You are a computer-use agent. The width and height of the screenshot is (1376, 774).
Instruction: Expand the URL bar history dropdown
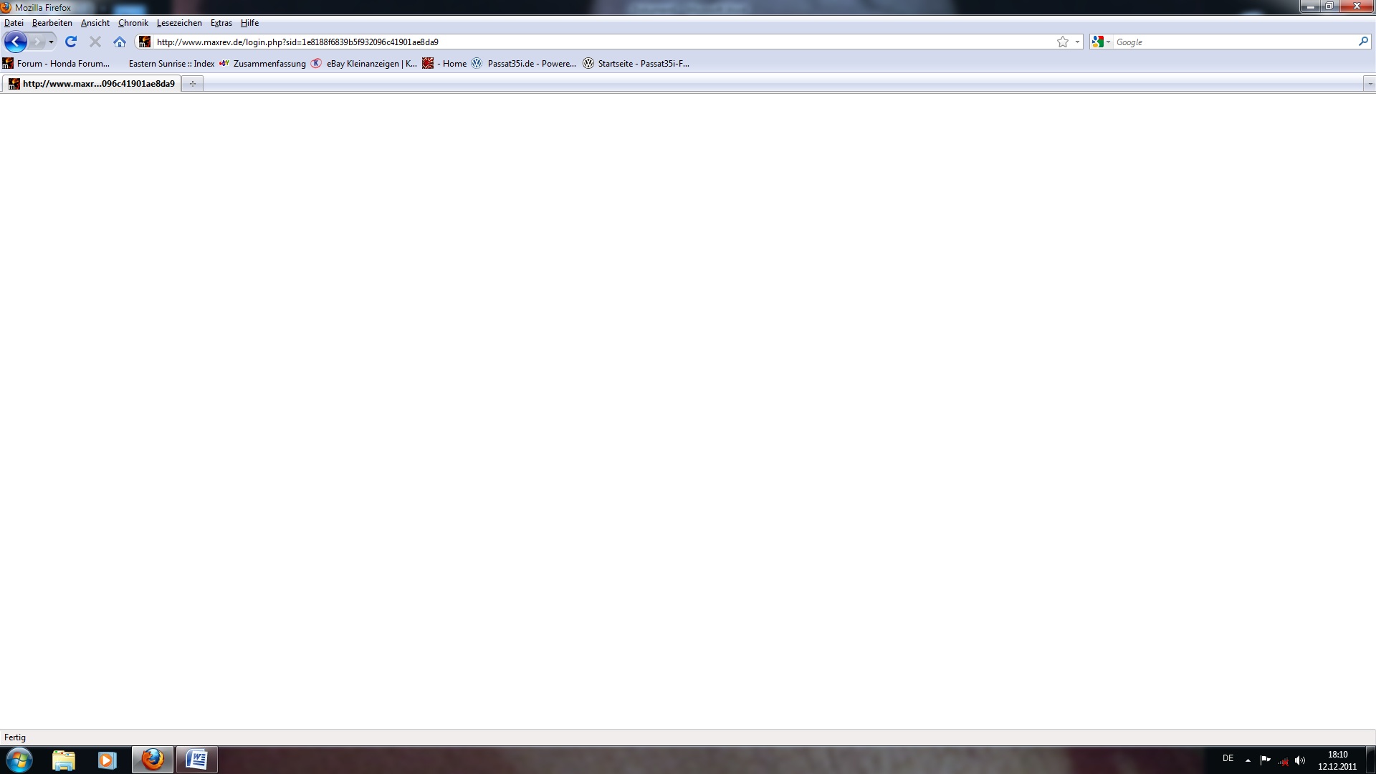1077,42
